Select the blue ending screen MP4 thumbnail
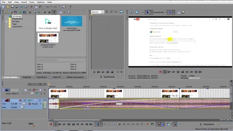Image resolution: width=233 pixels, height=131 pixels. click(x=72, y=21)
